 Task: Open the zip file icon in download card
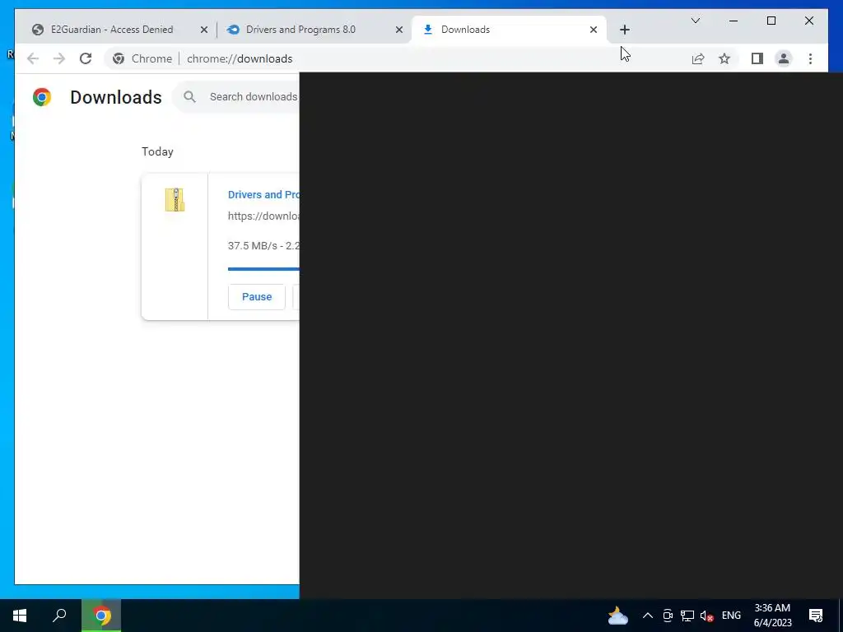click(175, 199)
